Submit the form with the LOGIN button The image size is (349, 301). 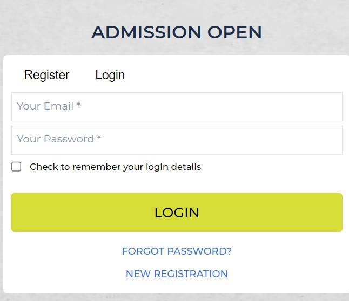(177, 213)
